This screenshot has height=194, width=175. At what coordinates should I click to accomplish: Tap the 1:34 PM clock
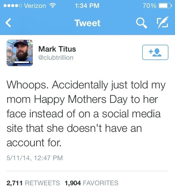pos(87,6)
